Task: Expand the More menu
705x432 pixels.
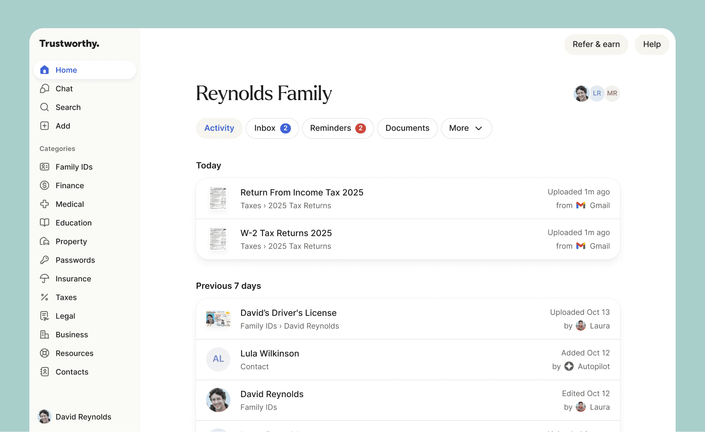Action: point(466,128)
